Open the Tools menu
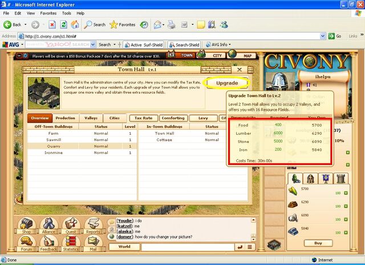The width and height of the screenshot is (365, 265). (66, 13)
